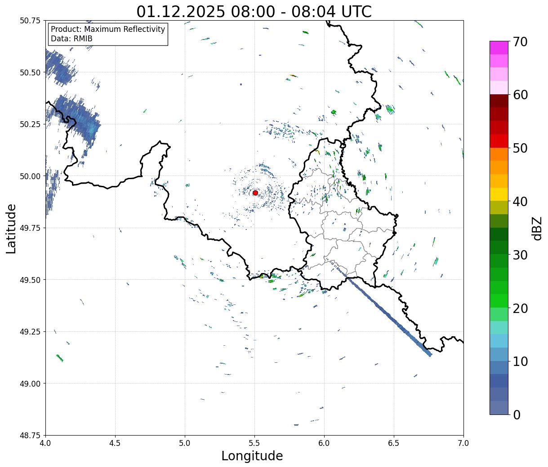Click the longitude tick label 4.0
Screen dimensions: 548x467
[45, 443]
